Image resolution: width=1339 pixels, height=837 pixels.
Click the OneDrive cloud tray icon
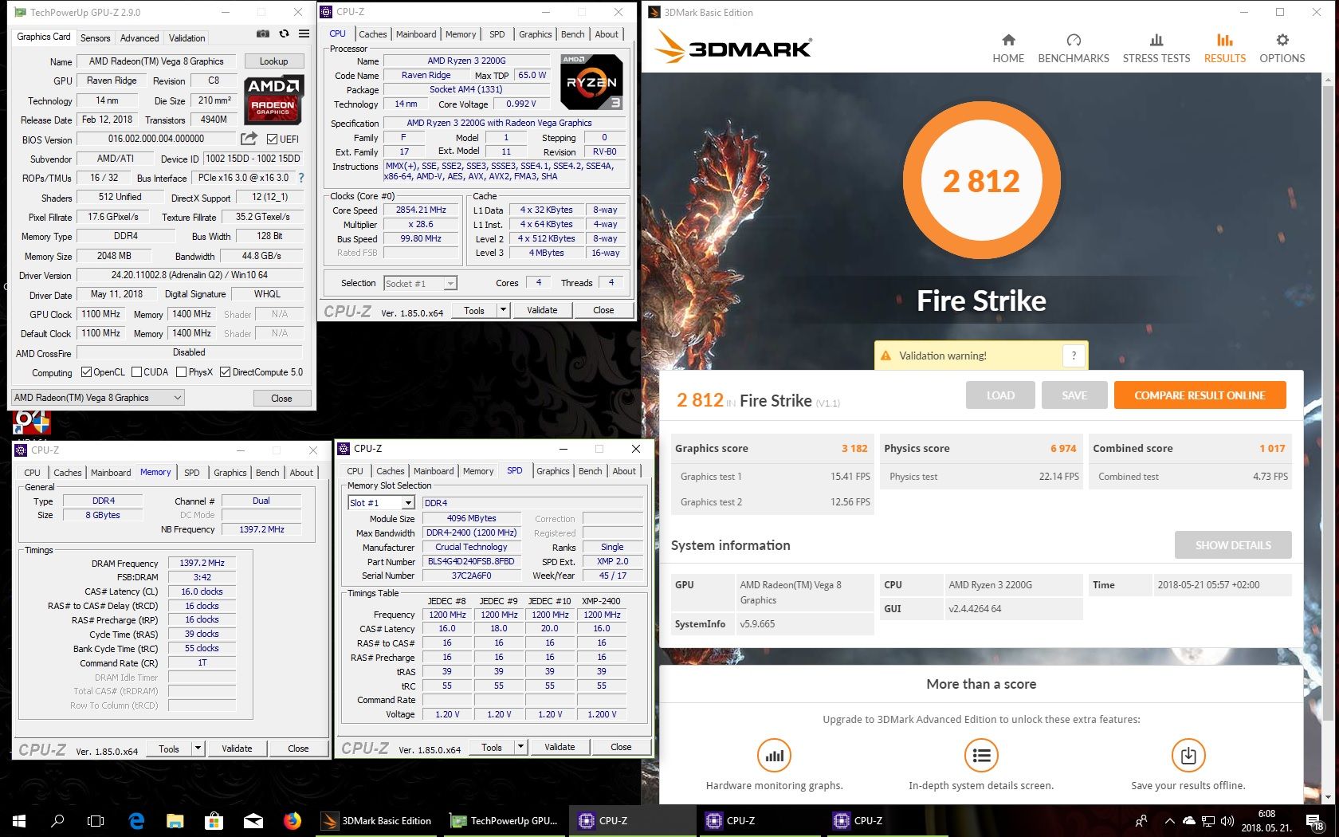click(x=1189, y=820)
